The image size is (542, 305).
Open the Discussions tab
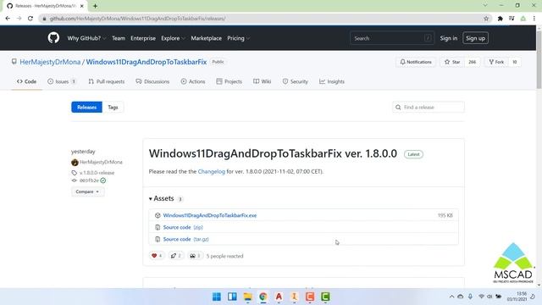152,81
